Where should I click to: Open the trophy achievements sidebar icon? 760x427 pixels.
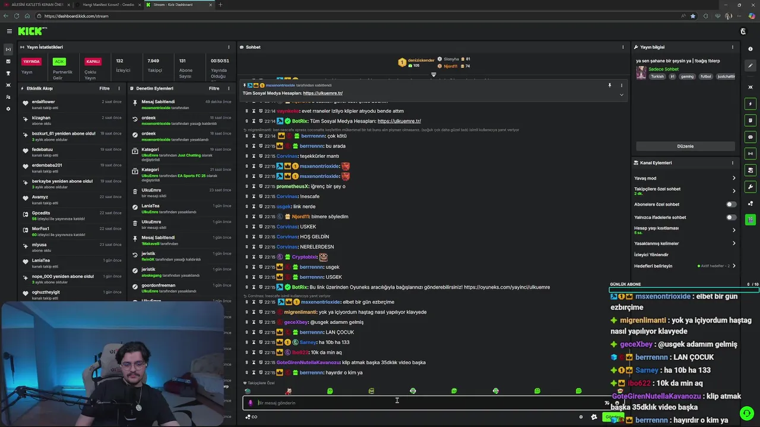(8, 73)
